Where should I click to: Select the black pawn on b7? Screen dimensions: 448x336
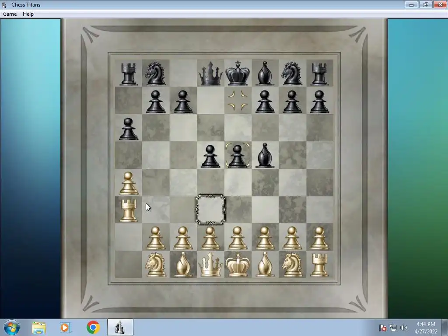click(x=155, y=101)
